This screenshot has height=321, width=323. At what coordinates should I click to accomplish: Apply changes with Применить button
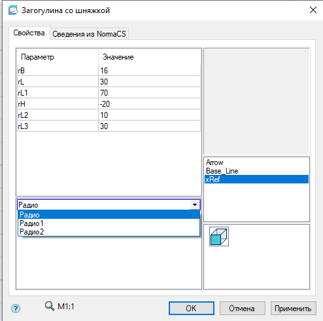(293, 309)
